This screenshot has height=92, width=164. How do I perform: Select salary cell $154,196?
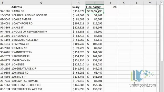[x=78, y=56]
